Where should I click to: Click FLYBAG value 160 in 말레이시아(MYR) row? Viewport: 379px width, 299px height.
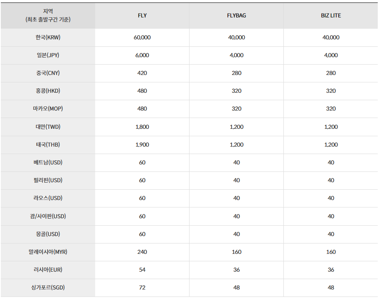[x=236, y=252]
